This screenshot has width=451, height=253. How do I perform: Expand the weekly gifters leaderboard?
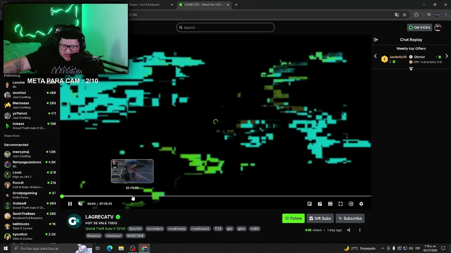pyautogui.click(x=411, y=69)
